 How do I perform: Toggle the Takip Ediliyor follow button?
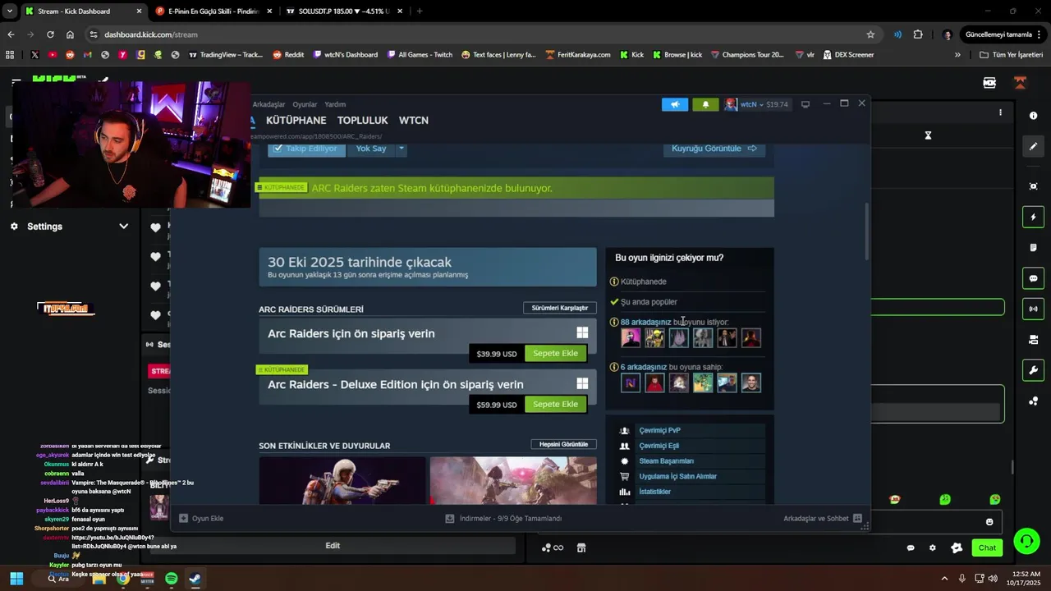[305, 149]
